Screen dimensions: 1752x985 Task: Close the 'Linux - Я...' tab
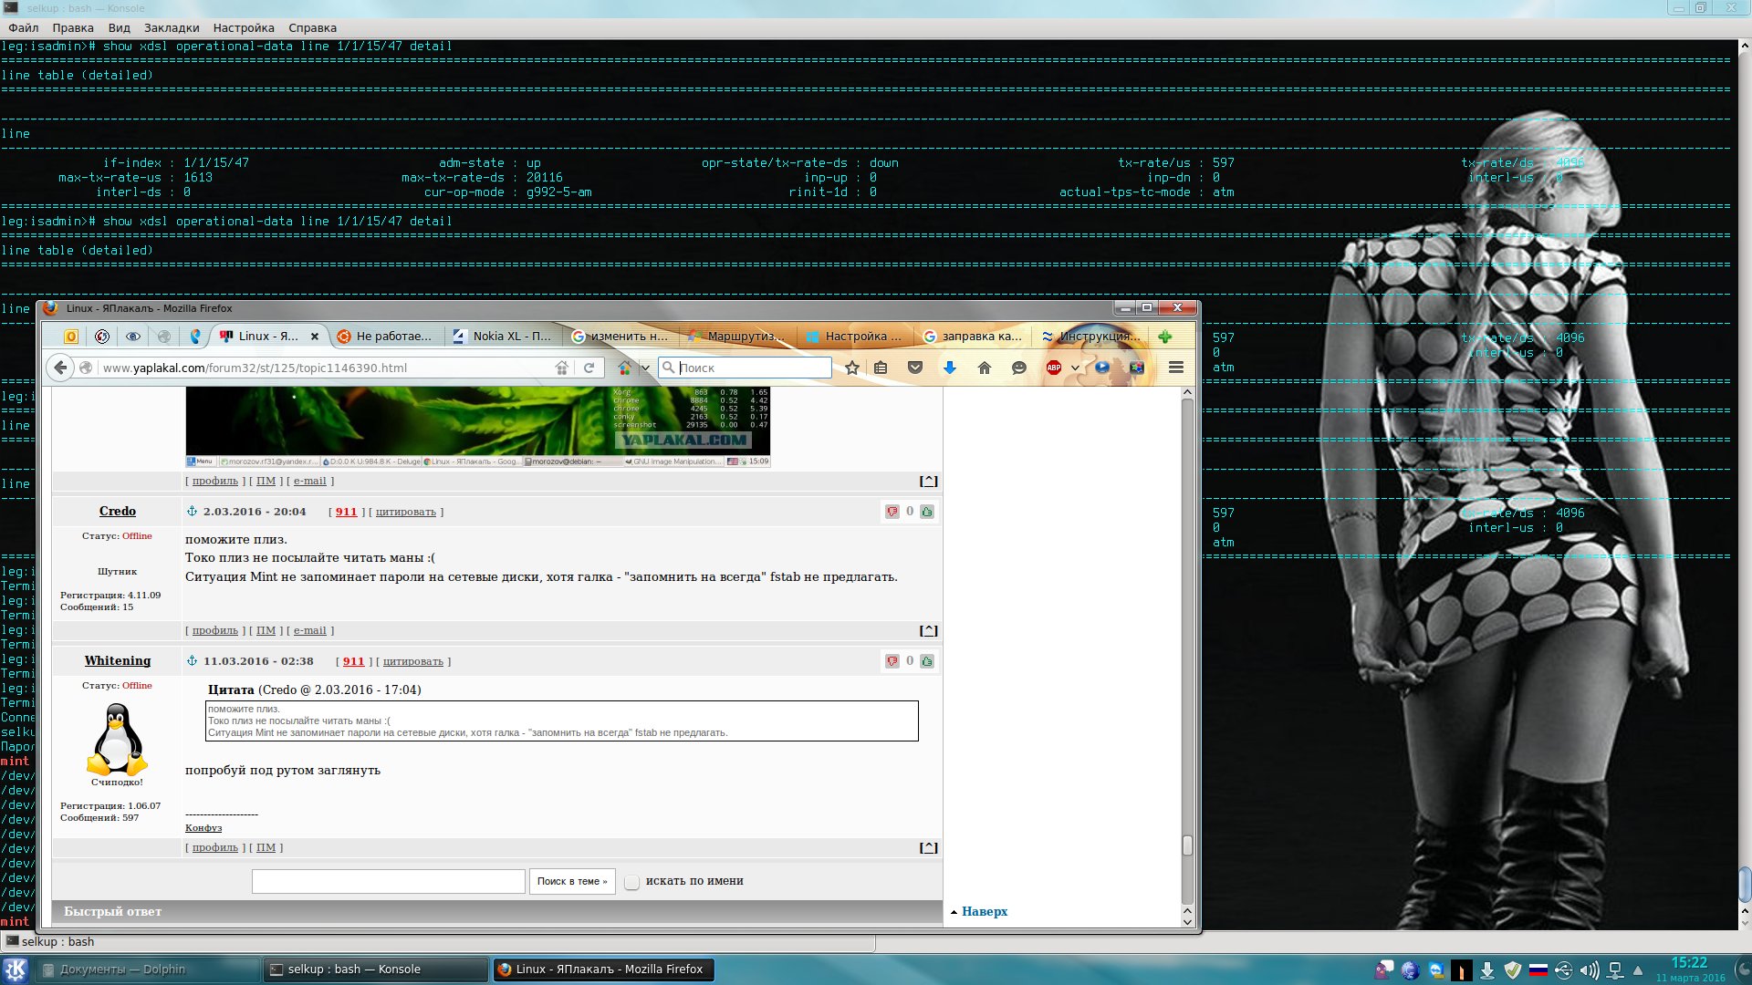pyautogui.click(x=315, y=337)
